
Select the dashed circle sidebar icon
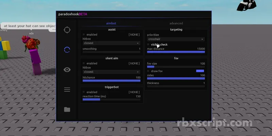[67, 50]
